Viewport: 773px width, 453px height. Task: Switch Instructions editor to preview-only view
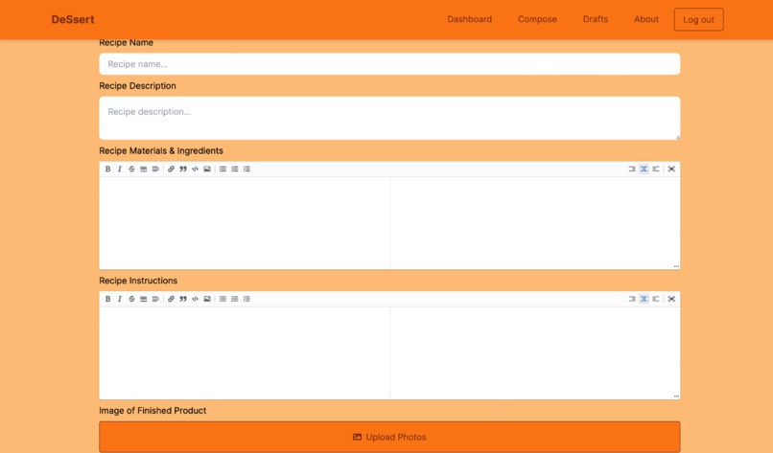[x=656, y=299]
